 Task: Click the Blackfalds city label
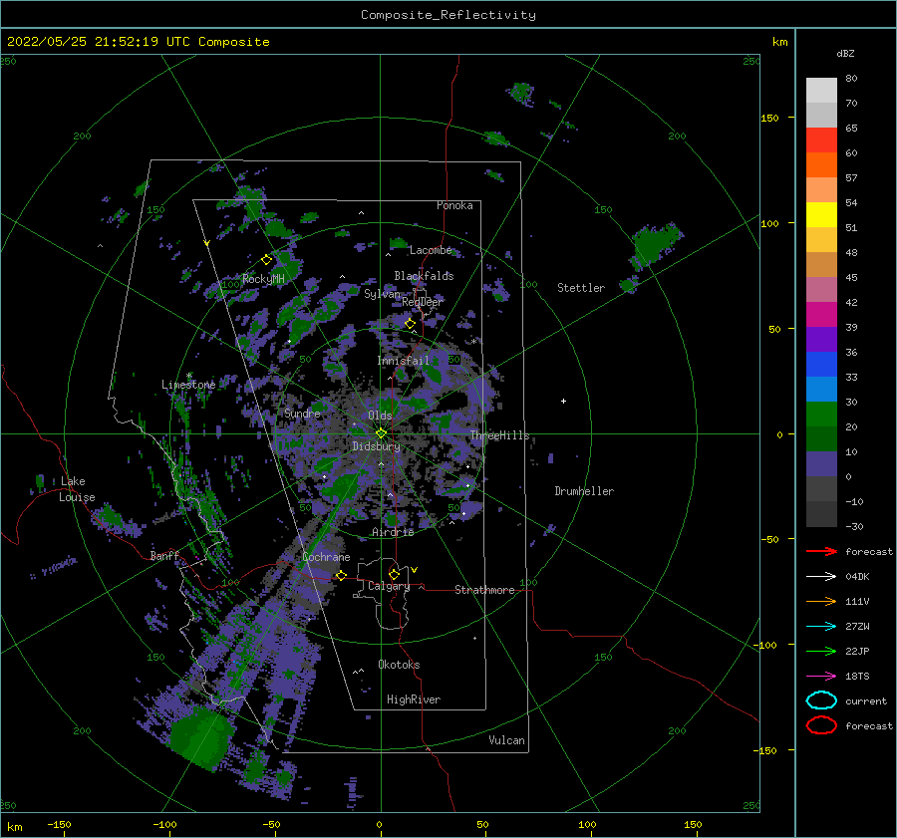(x=424, y=276)
